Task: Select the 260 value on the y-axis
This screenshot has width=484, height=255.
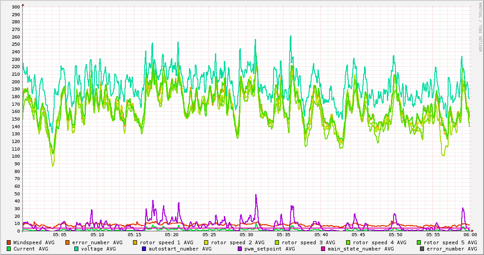Action: pyautogui.click(x=16, y=37)
